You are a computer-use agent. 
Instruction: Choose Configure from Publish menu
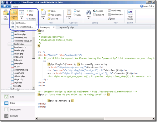tap(23, 23)
